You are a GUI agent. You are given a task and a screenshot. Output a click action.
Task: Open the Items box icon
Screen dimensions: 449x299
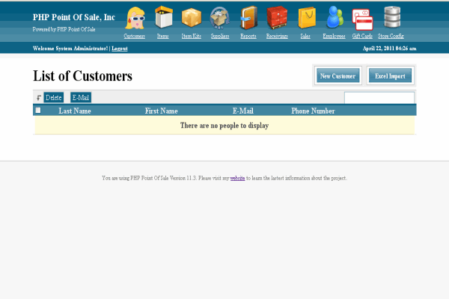[x=163, y=17]
